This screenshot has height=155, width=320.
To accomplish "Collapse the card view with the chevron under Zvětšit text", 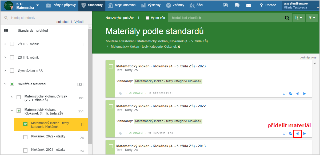I will (314, 63).
